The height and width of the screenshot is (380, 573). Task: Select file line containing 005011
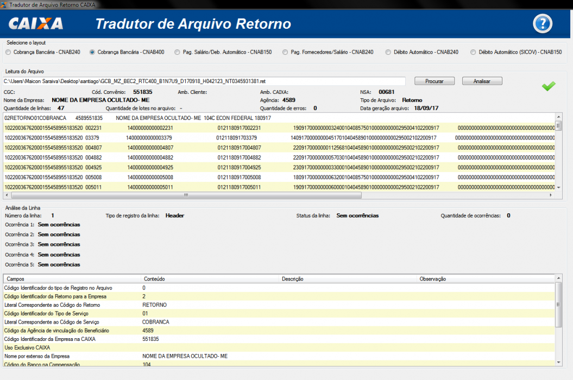[x=279, y=187]
